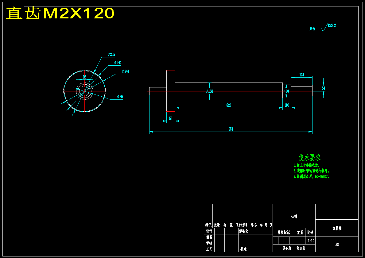365x258 pixels.
Task: Click the '设计' row label
Action: tap(209, 231)
